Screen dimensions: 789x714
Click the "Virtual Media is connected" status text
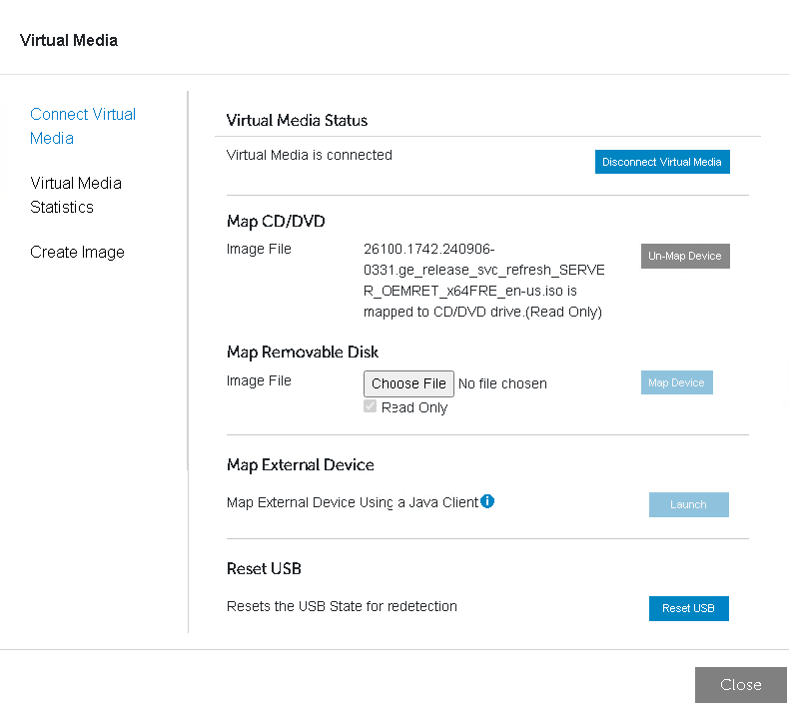(310, 155)
